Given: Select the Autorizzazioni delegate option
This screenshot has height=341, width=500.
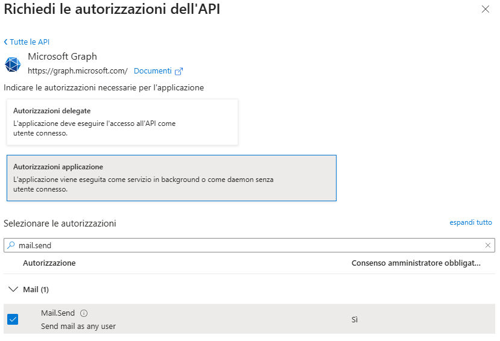Looking at the screenshot, I should pos(122,122).
